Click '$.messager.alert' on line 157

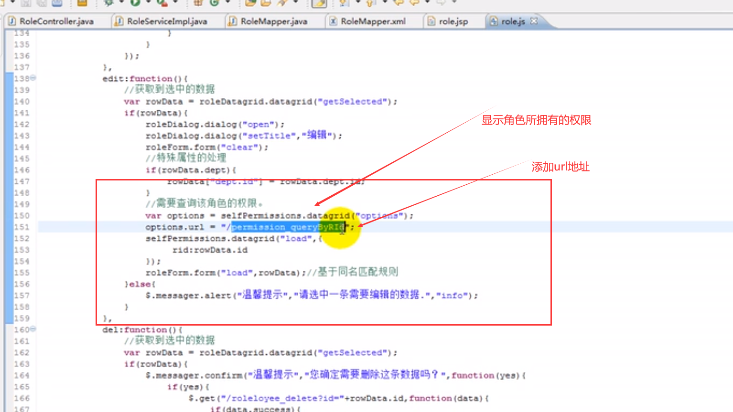tap(188, 296)
